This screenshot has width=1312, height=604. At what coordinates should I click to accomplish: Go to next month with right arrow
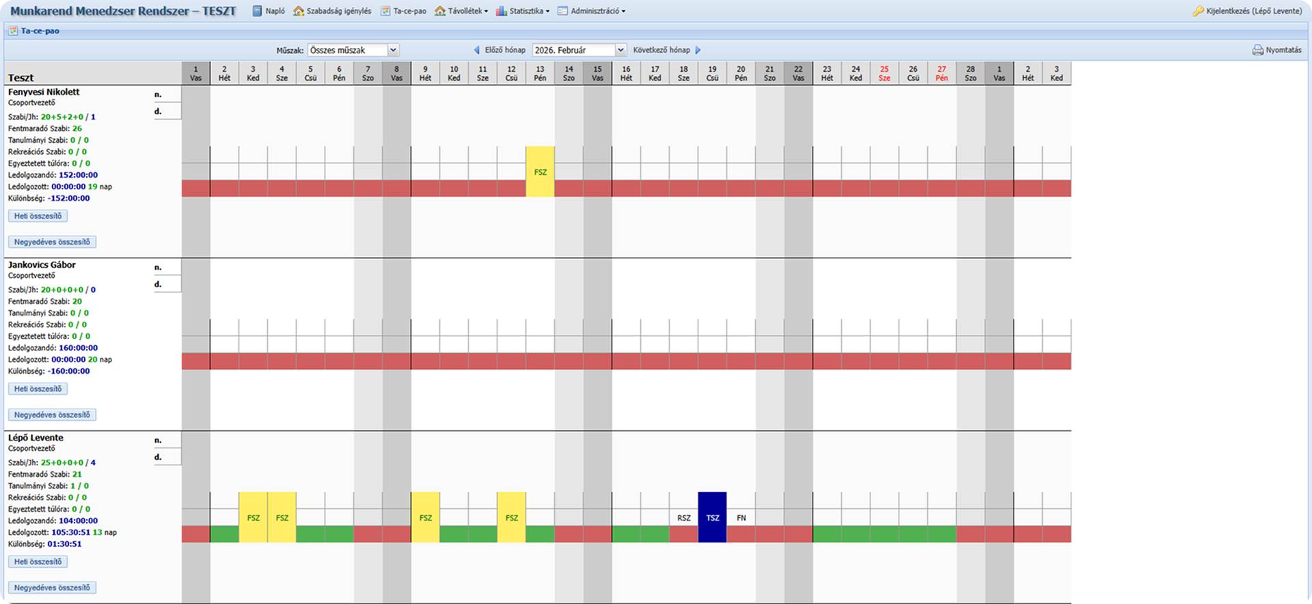[x=698, y=50]
